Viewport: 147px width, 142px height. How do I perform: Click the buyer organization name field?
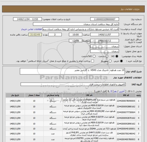tap(76, 24)
